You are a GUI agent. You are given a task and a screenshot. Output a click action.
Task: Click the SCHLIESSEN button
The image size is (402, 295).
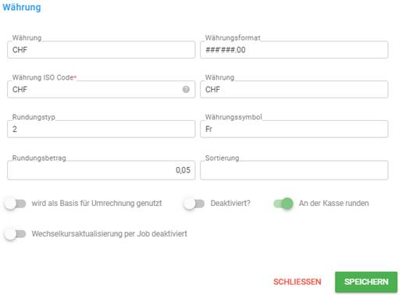[x=297, y=282]
